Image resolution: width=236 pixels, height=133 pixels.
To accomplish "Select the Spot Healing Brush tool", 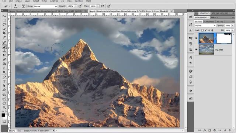I will coord(4,42).
